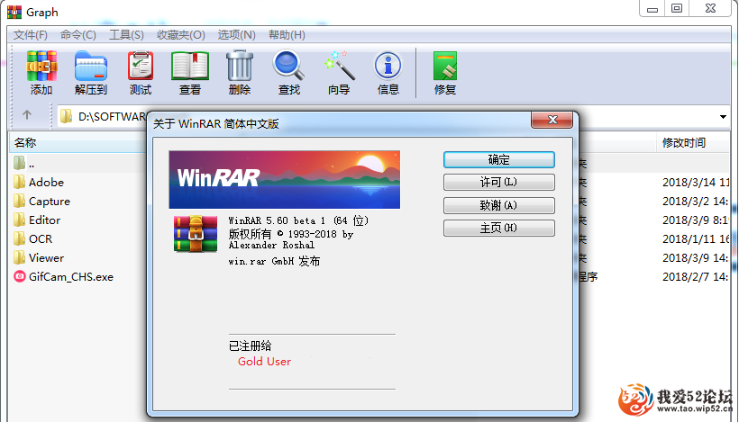
Task: Expand the address bar path dropdown
Action: 723,117
